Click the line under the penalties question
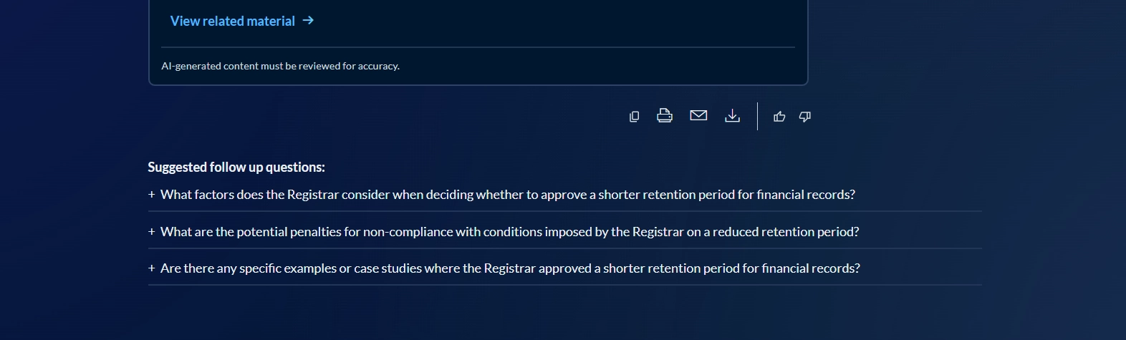The height and width of the screenshot is (340, 1126). coord(564,248)
